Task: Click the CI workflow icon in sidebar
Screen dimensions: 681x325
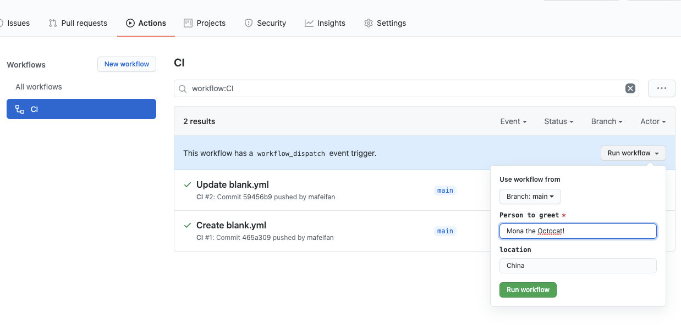Action: (20, 109)
